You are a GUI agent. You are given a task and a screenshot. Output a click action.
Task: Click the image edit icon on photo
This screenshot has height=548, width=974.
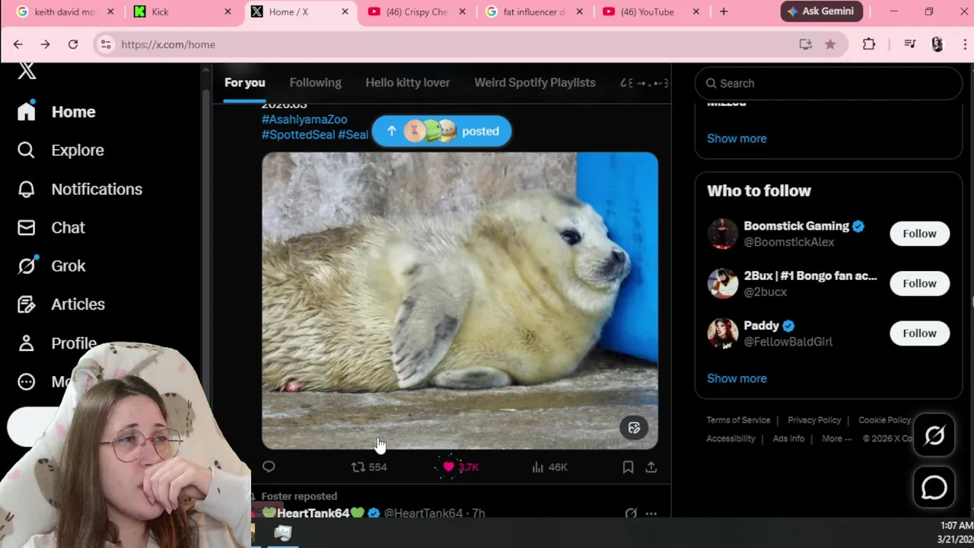tap(634, 428)
